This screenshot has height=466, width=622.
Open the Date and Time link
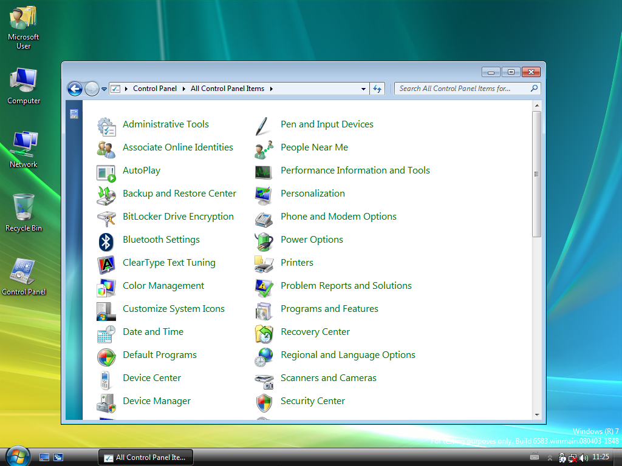coord(153,332)
